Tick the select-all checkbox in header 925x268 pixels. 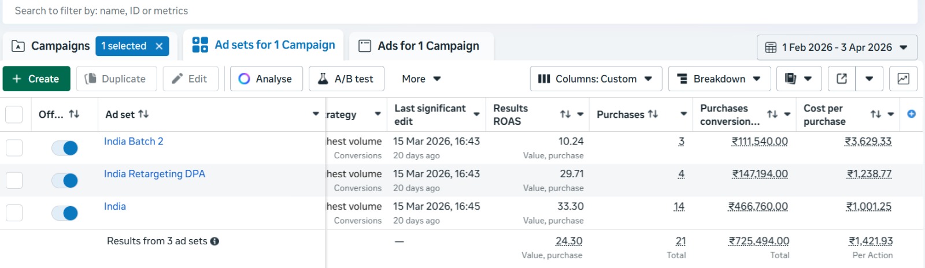click(14, 114)
